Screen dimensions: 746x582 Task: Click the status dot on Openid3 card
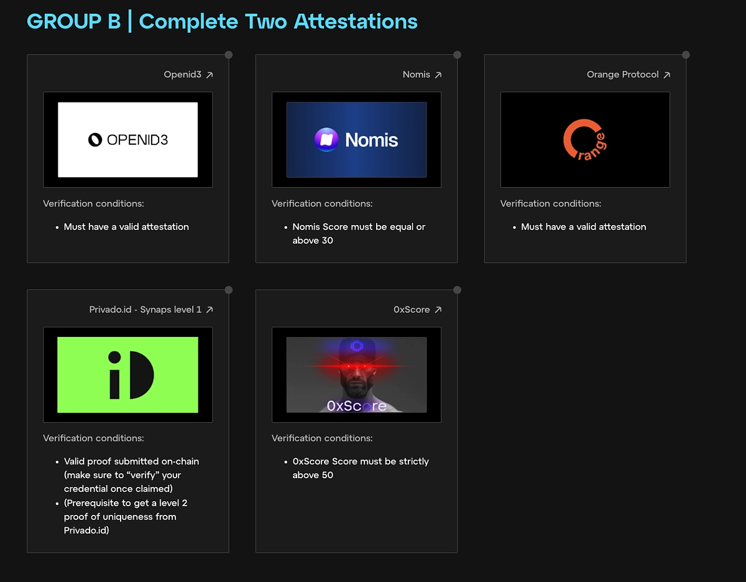(229, 55)
